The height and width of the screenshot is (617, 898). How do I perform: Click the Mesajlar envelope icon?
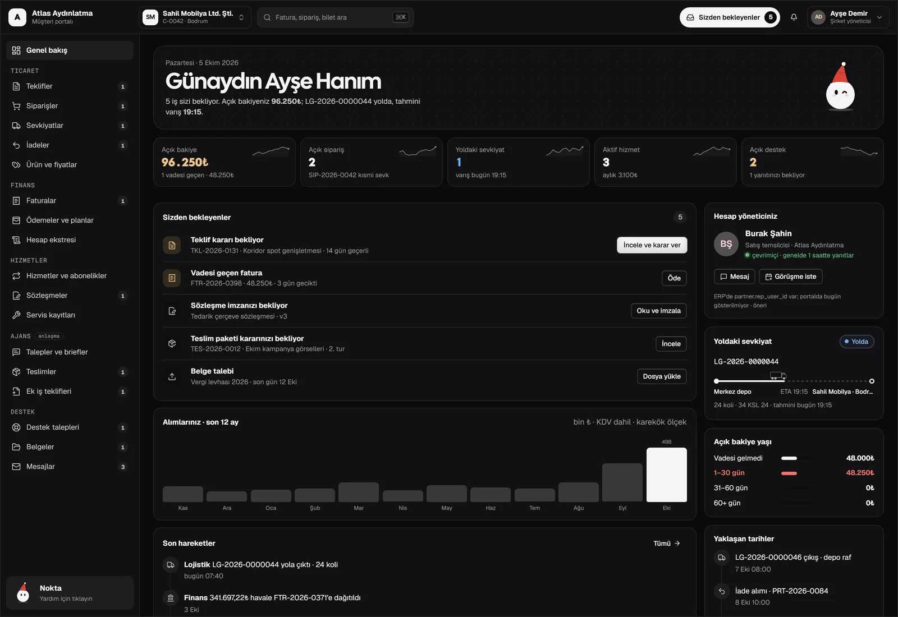pyautogui.click(x=16, y=467)
